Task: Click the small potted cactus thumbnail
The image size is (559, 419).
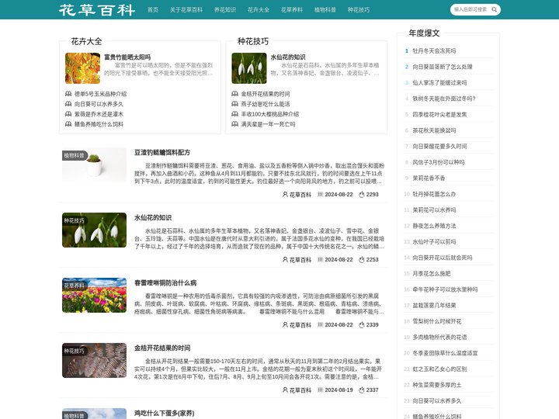Action: [x=94, y=165]
